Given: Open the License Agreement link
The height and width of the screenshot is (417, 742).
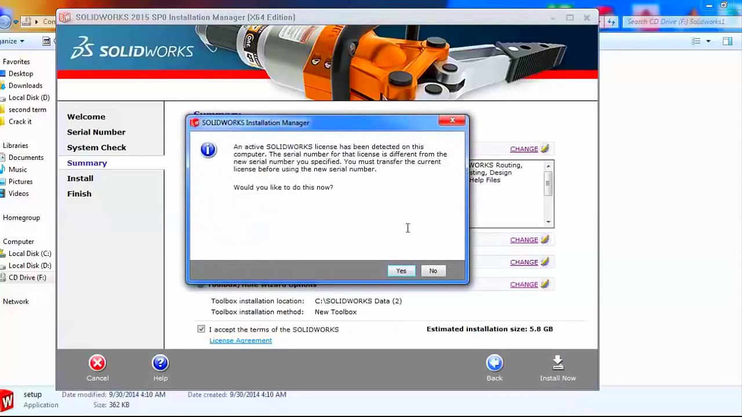Looking at the screenshot, I should point(241,341).
